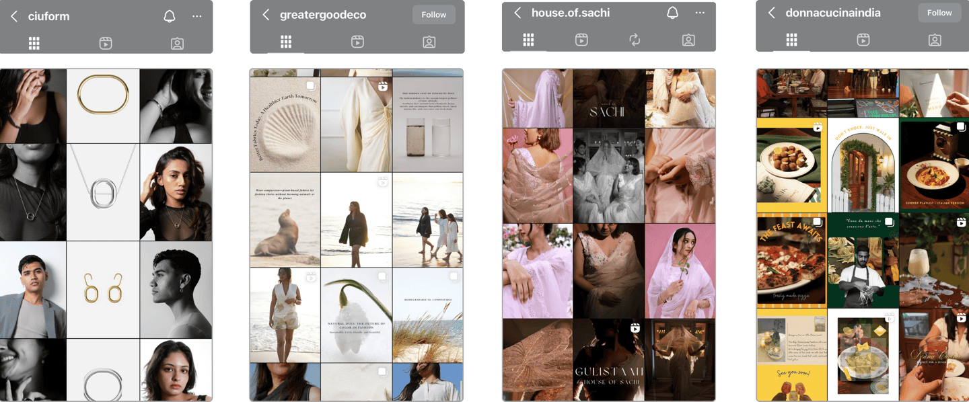Open the cocktail glass reel in donnacucinaindia
The width and height of the screenshot is (969, 402).
(x=934, y=261)
